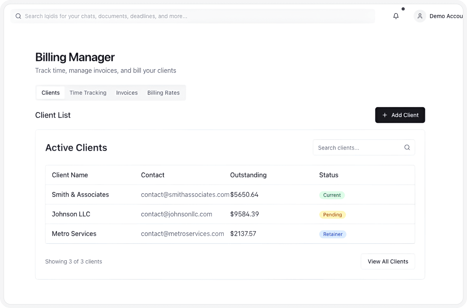
Task: Open notifications bell icon
Action: click(x=396, y=16)
